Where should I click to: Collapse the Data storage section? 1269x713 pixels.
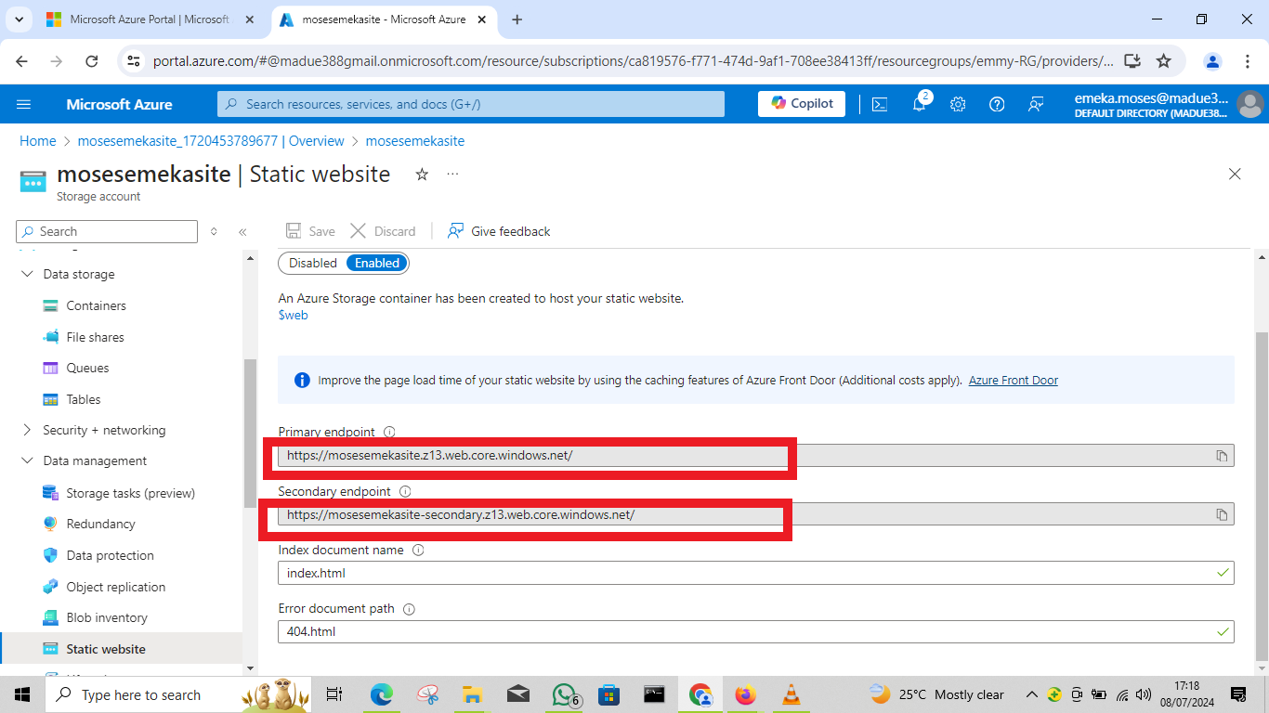[x=25, y=275]
